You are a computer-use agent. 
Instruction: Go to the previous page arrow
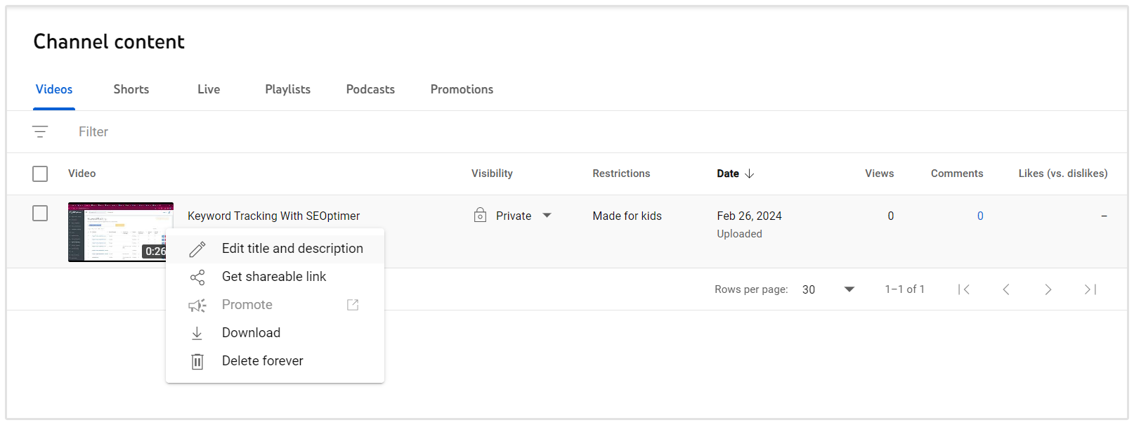click(1006, 289)
